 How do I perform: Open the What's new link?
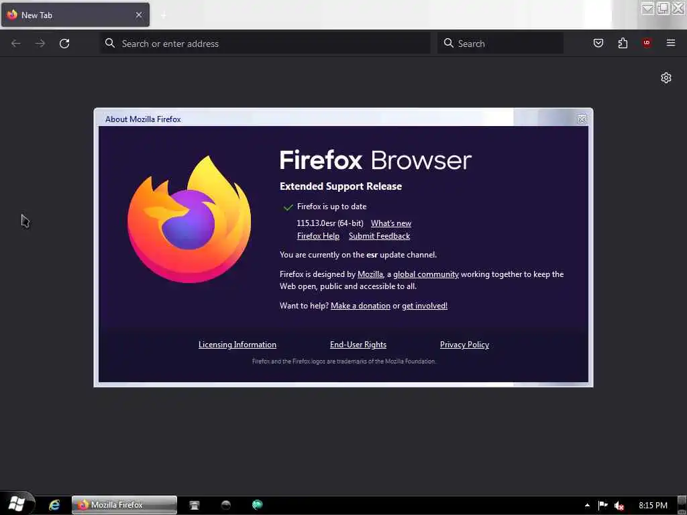pos(391,223)
